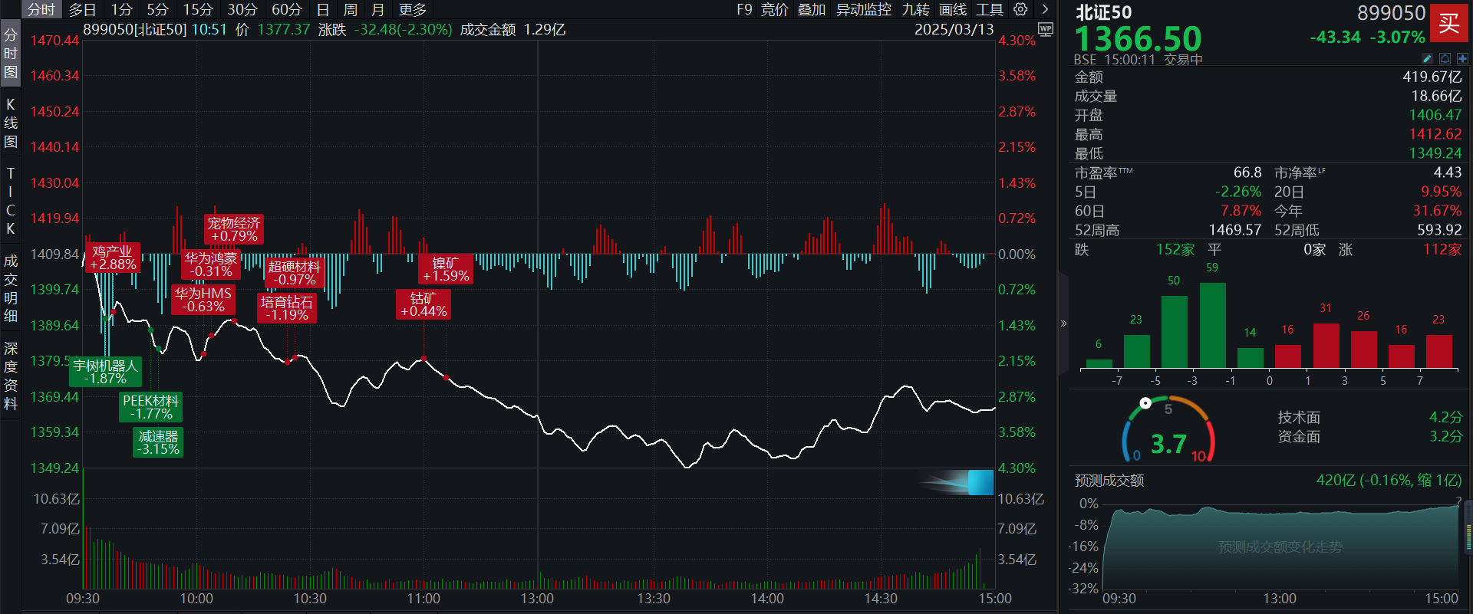Open the chart settings gear icon
This screenshot has height=614, width=1473.
pyautogui.click(x=1020, y=9)
